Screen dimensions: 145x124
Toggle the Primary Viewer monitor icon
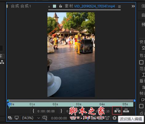(17, 118)
